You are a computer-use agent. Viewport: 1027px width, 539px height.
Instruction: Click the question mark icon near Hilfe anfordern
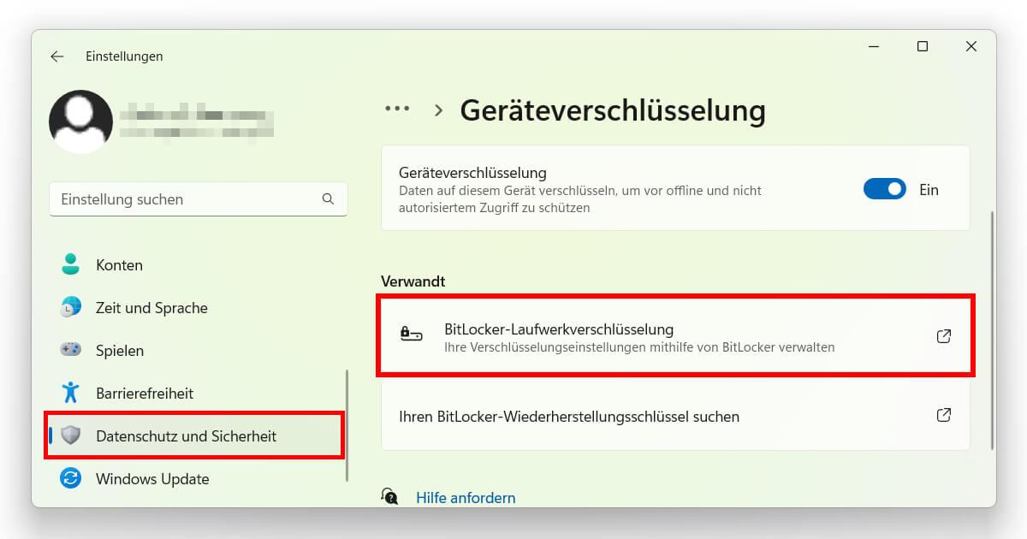(390, 496)
